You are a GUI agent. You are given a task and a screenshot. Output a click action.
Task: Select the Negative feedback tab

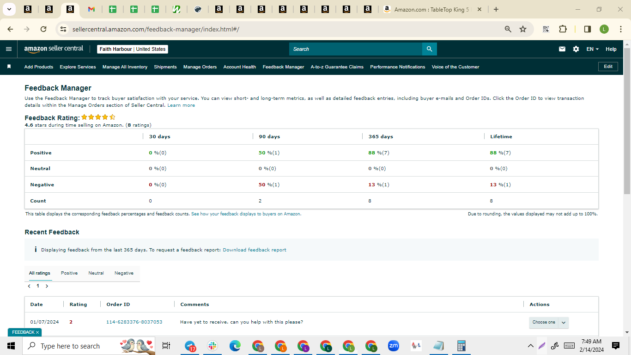point(124,273)
